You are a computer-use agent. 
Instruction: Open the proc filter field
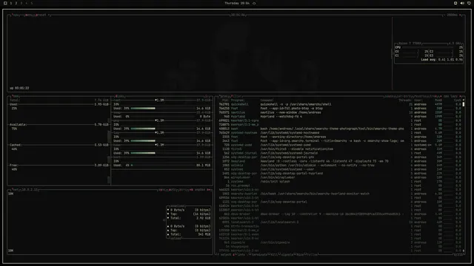click(x=237, y=96)
